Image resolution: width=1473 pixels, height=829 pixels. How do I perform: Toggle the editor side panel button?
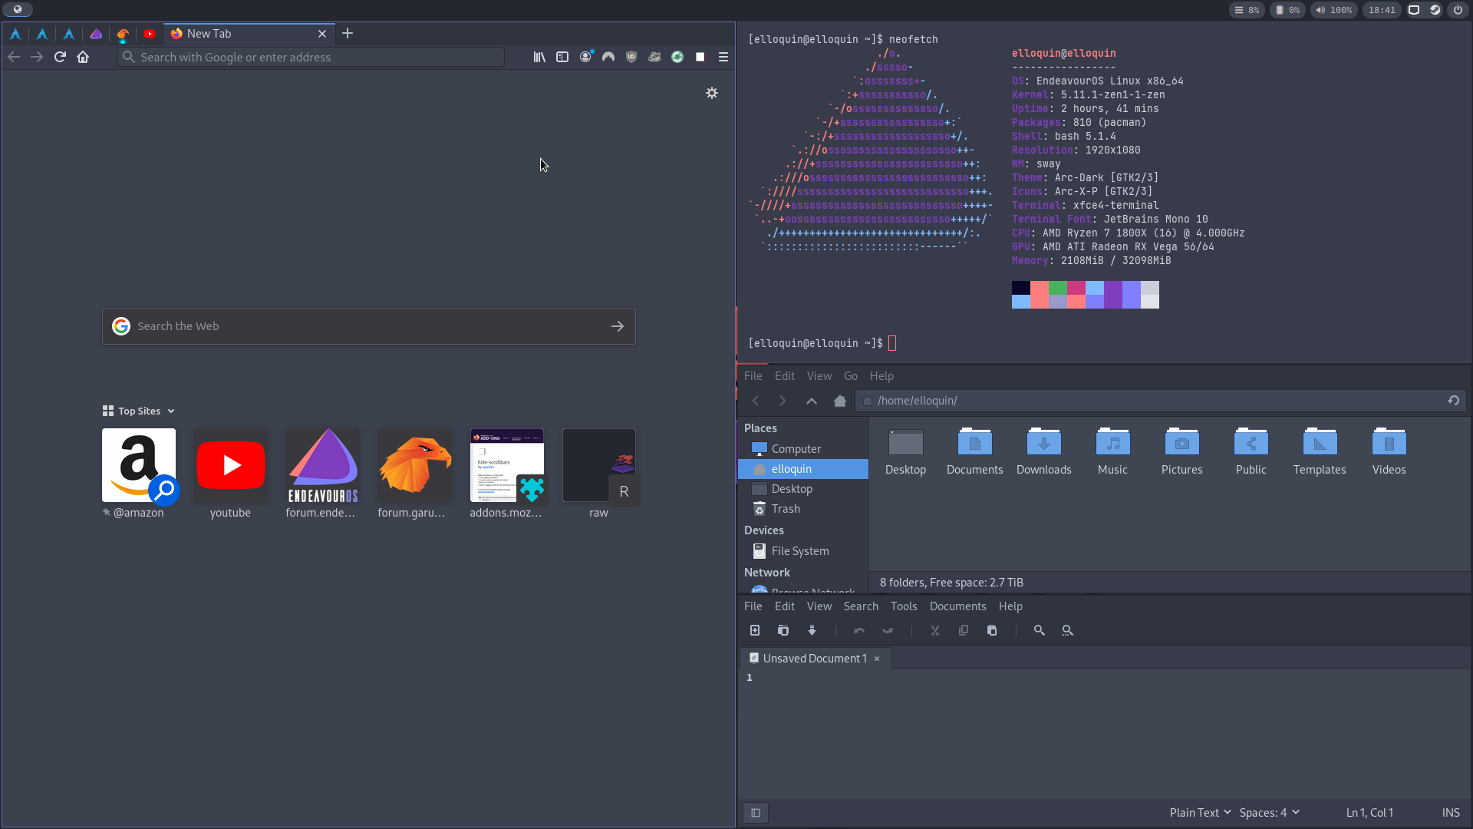[756, 813]
